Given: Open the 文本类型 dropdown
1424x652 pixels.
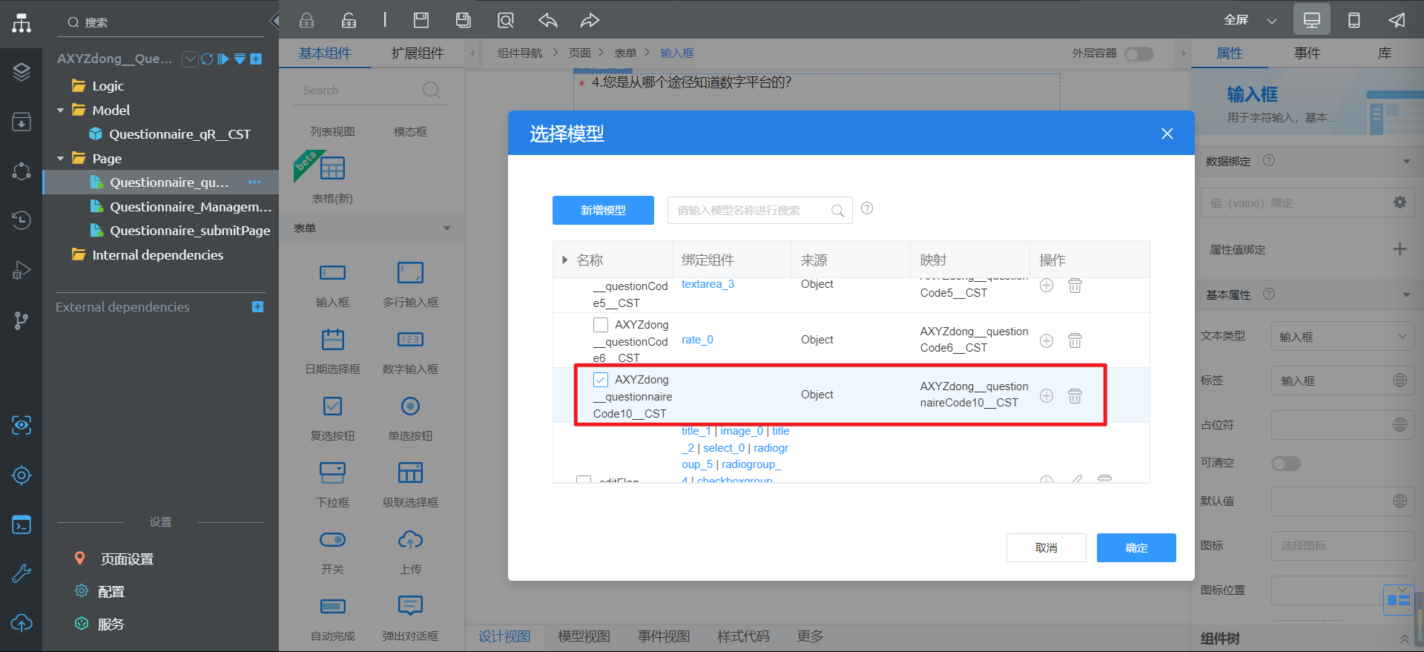Looking at the screenshot, I should [1342, 336].
